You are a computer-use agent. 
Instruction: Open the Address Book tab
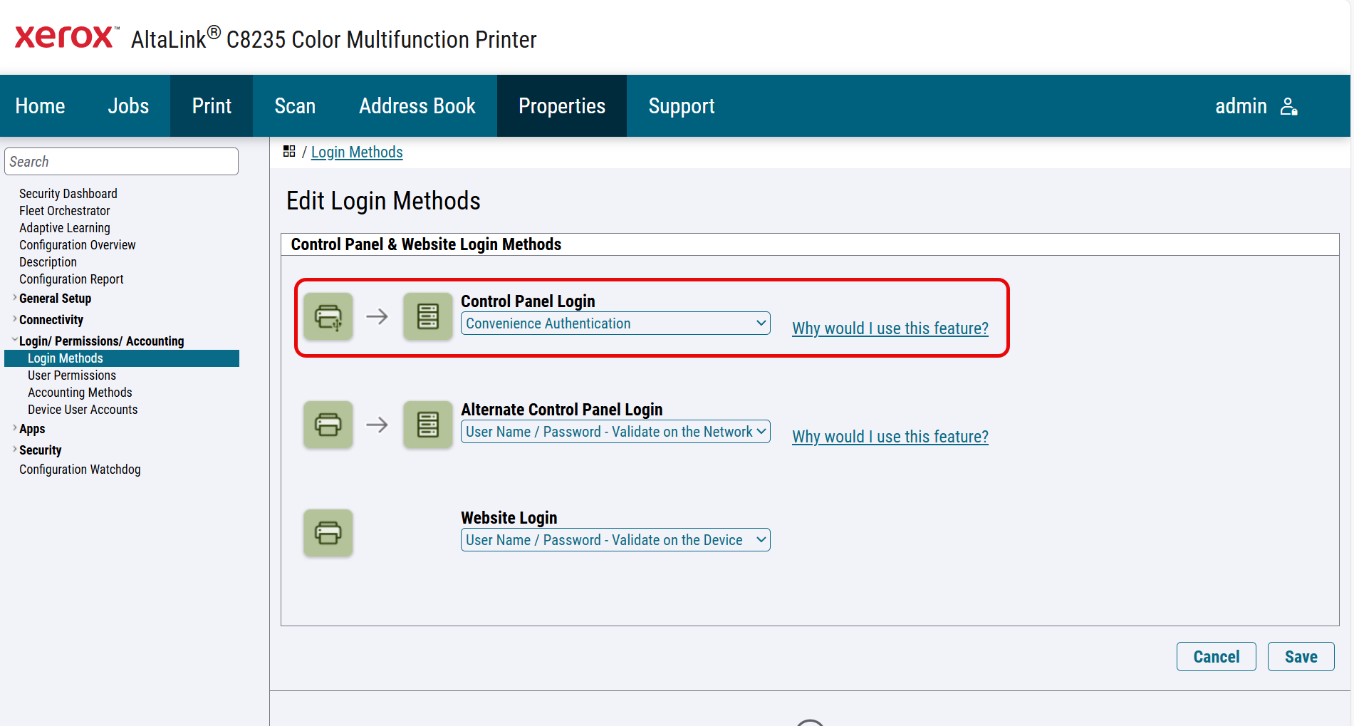coord(417,106)
